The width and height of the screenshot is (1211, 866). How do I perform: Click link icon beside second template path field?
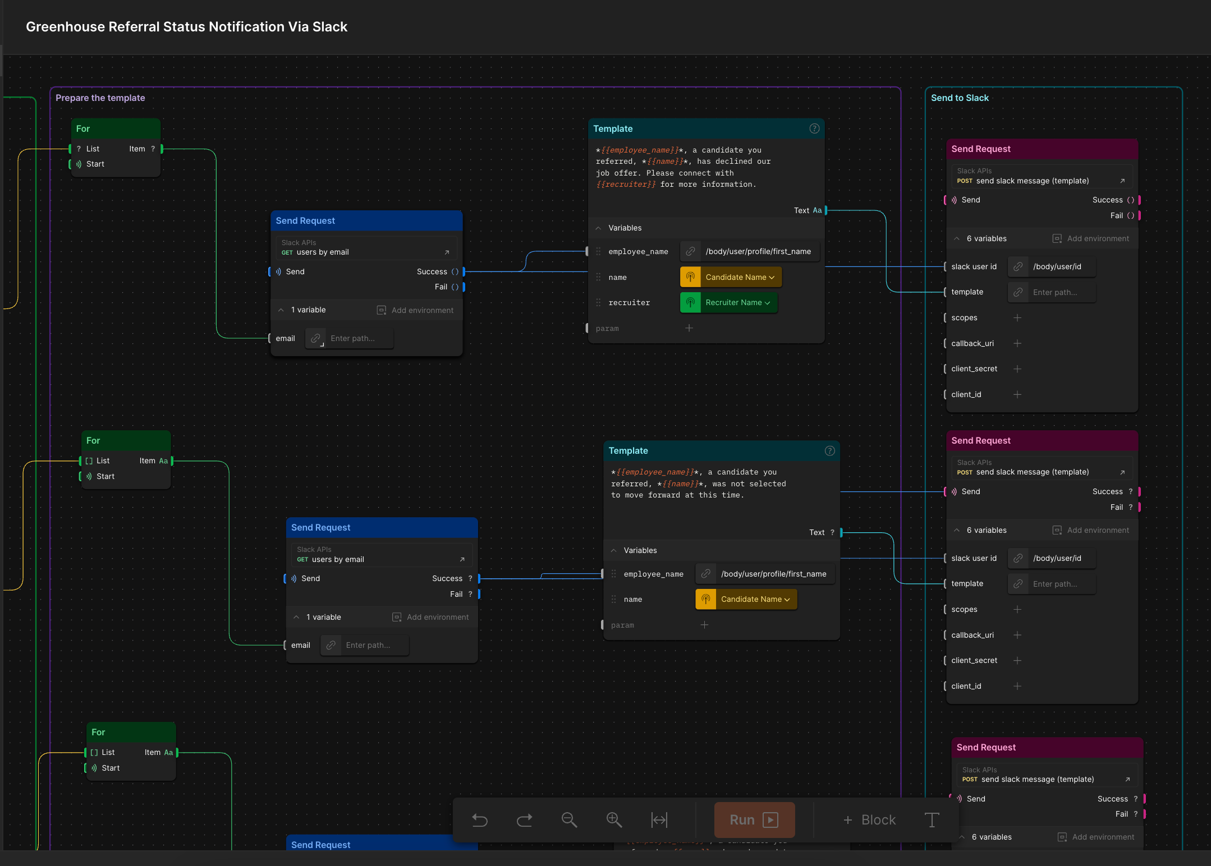tap(1018, 584)
